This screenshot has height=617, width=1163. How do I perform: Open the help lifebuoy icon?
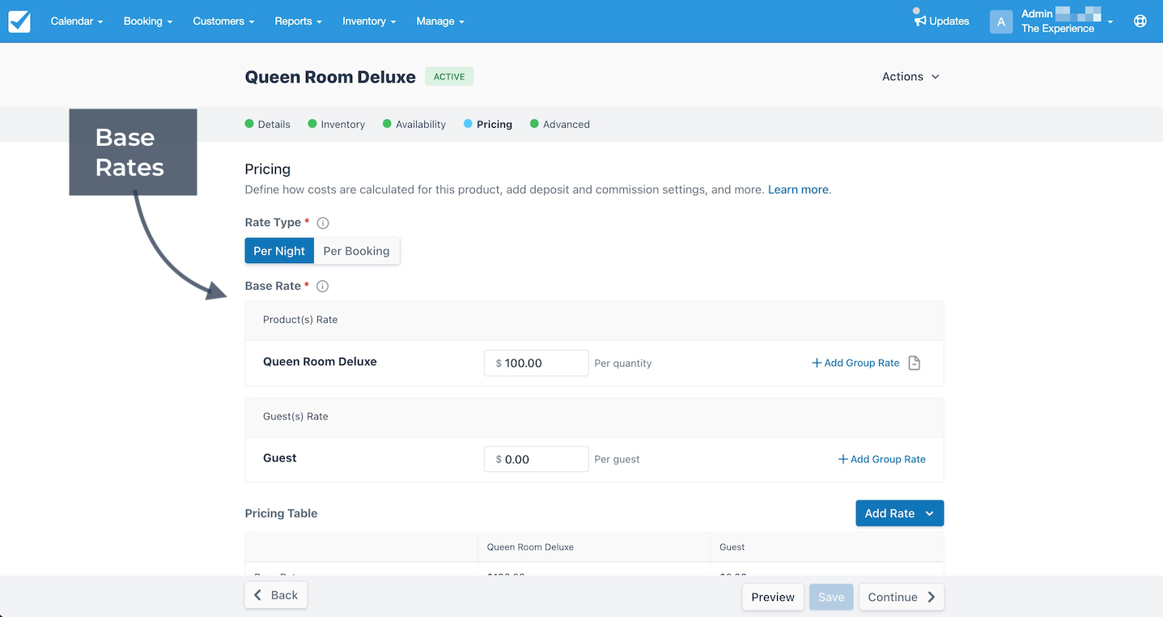click(1140, 21)
